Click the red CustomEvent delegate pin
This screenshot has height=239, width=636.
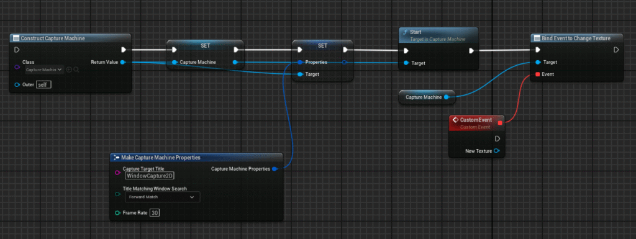(500, 123)
